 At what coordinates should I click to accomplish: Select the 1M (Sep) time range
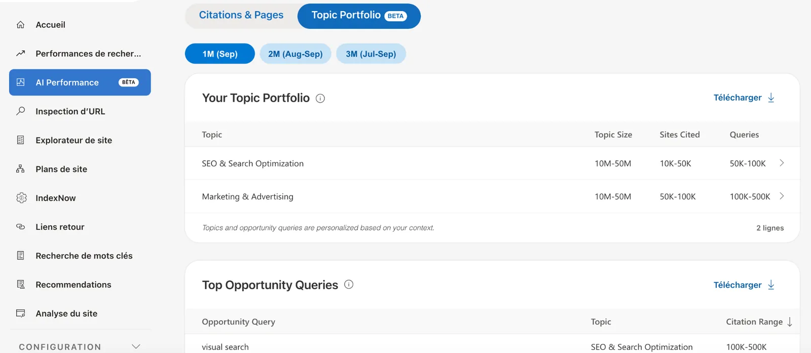pyautogui.click(x=220, y=54)
